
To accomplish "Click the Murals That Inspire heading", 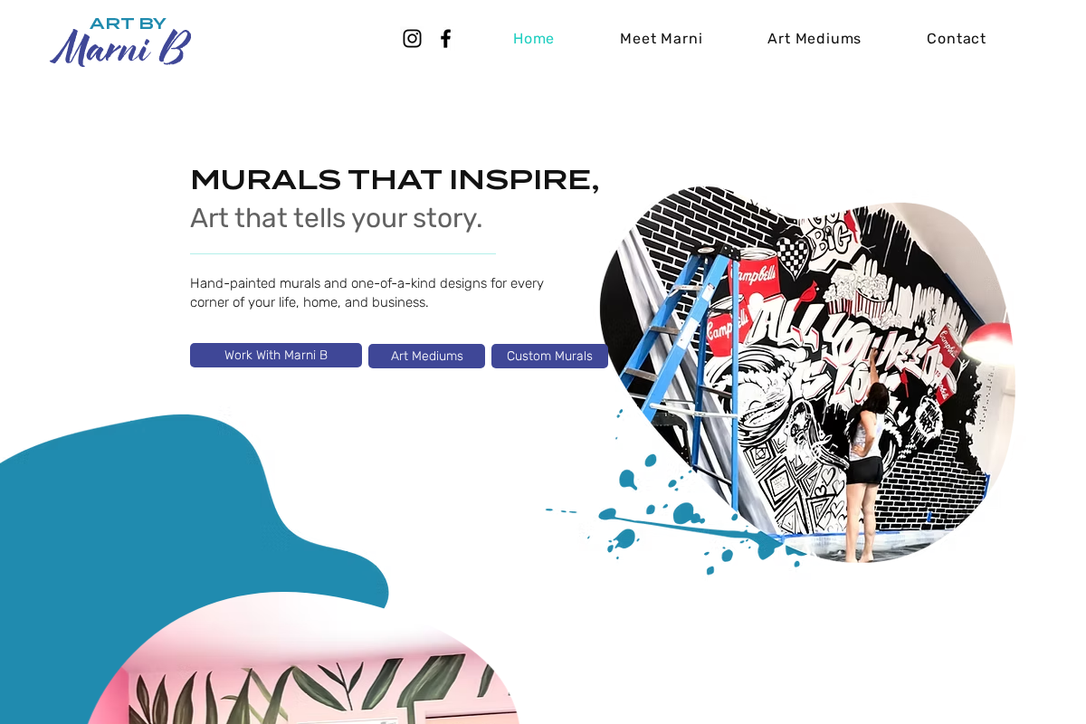I will coord(395,179).
